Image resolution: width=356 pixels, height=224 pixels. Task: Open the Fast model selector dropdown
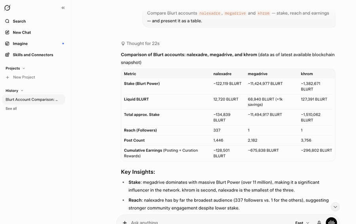pos(302,222)
